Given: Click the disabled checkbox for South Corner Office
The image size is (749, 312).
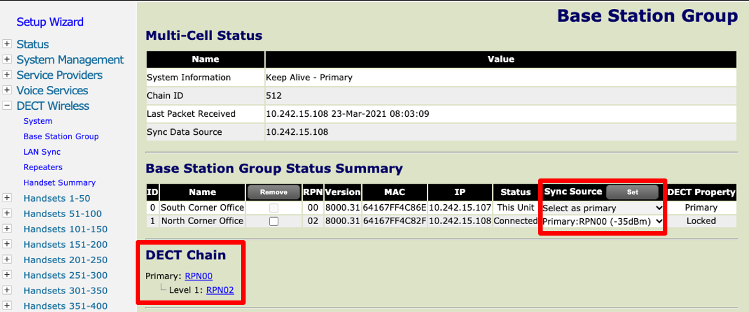Looking at the screenshot, I should (274, 208).
